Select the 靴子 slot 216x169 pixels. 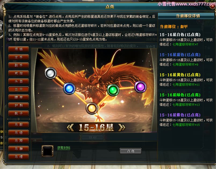click(19, 113)
